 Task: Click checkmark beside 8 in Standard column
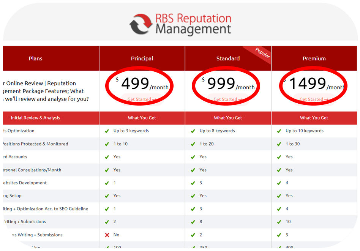(x=193, y=222)
